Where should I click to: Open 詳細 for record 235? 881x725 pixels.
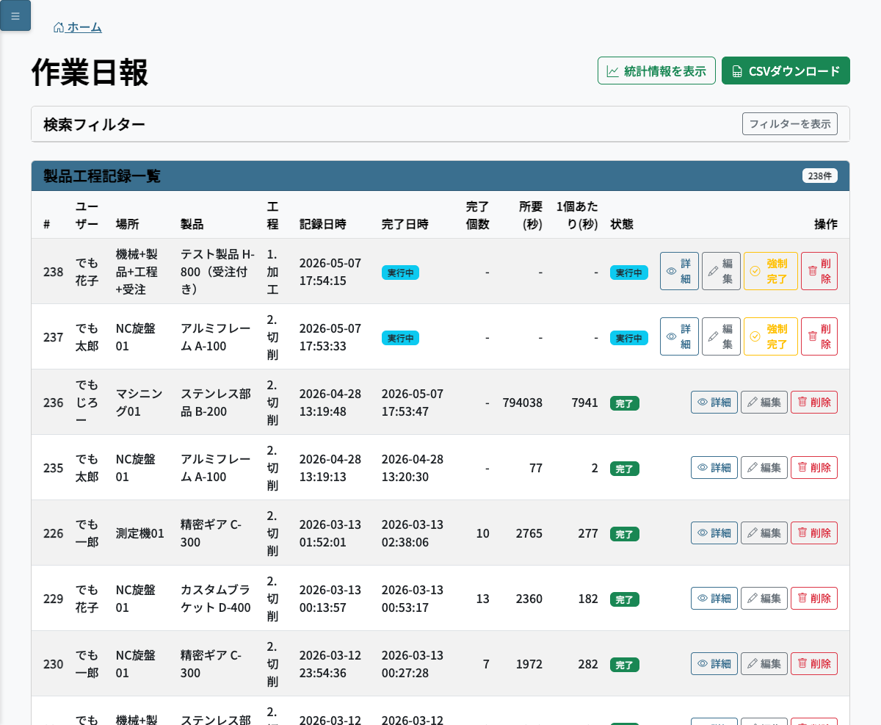[x=714, y=467]
